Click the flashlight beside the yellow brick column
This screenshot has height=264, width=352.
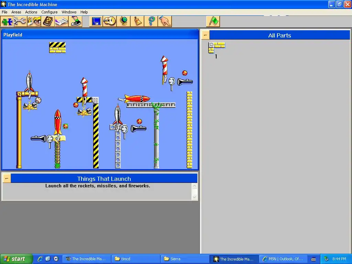pyautogui.click(x=185, y=82)
